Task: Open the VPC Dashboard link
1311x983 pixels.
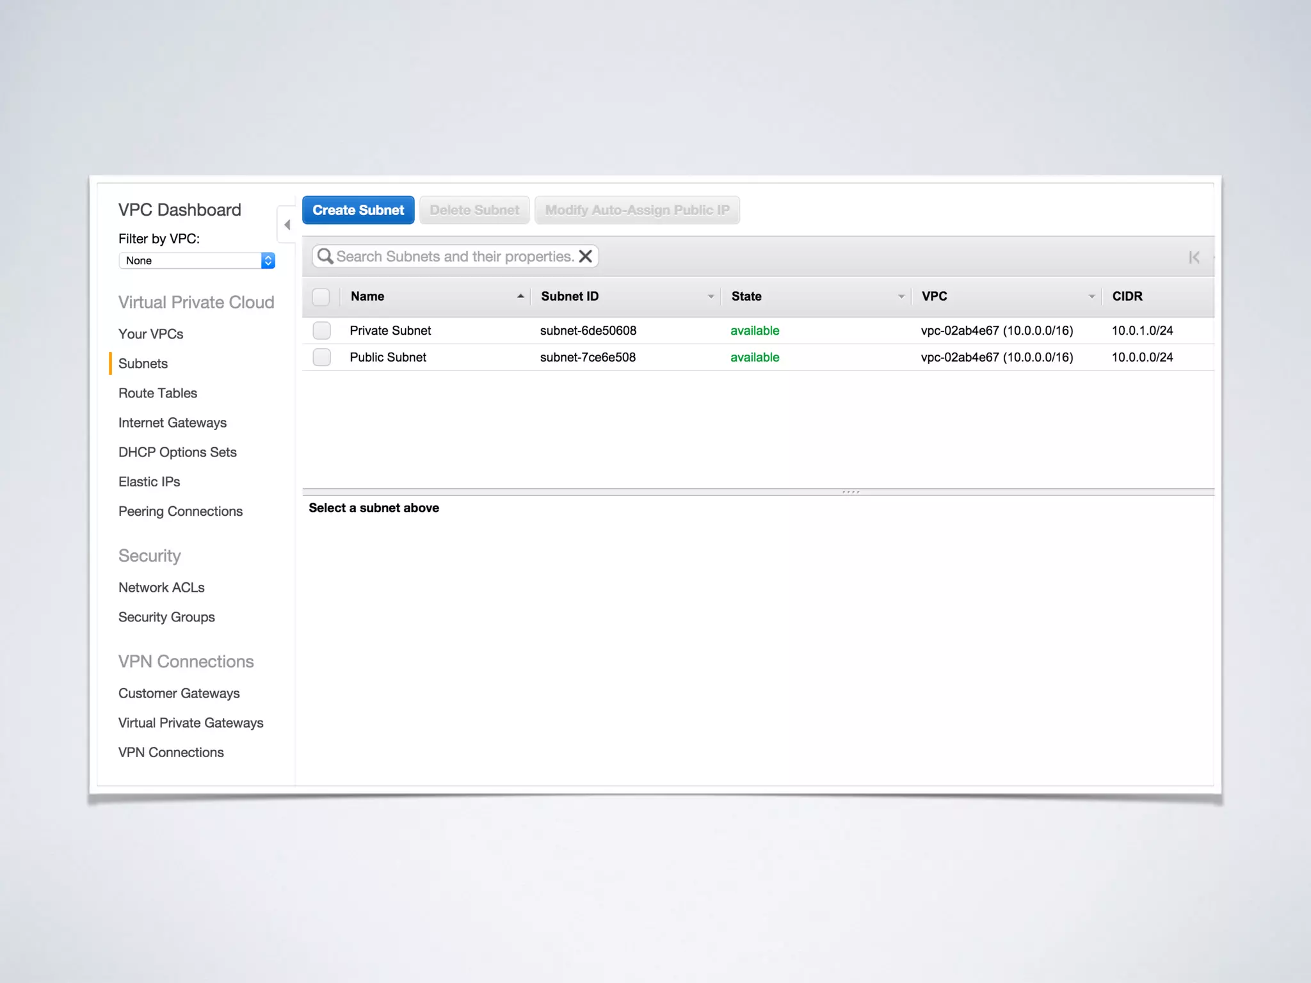Action: tap(179, 210)
